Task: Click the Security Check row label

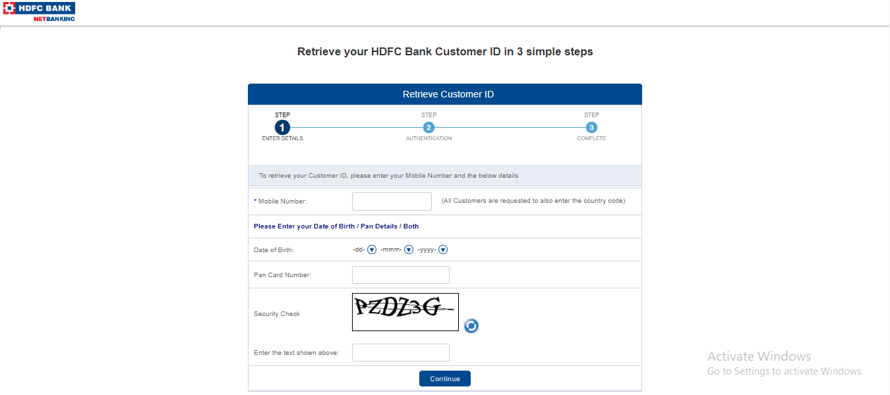Action: point(277,313)
